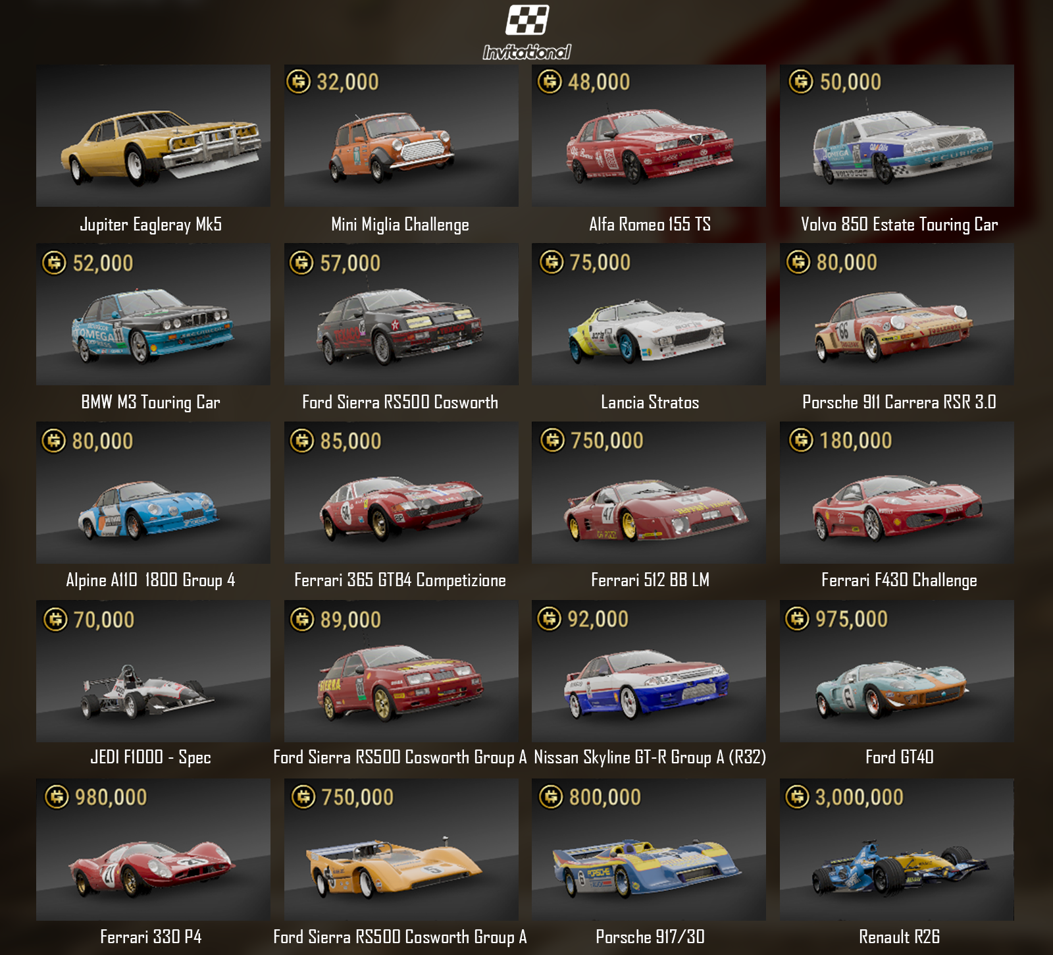The height and width of the screenshot is (955, 1053).
Task: Click the Ferrari 330 P4 name label
Action: 151,937
